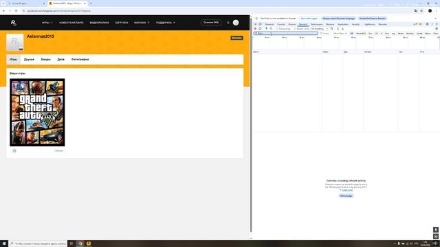
Task: Dismiss the DevTools language infobar
Action: click(435, 19)
